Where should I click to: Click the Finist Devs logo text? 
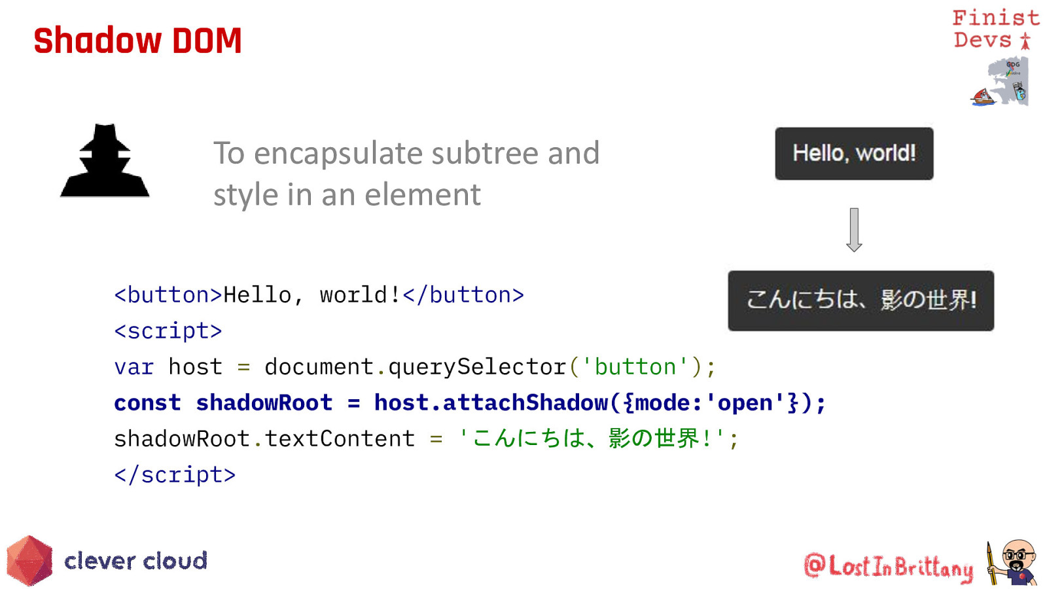tap(995, 29)
